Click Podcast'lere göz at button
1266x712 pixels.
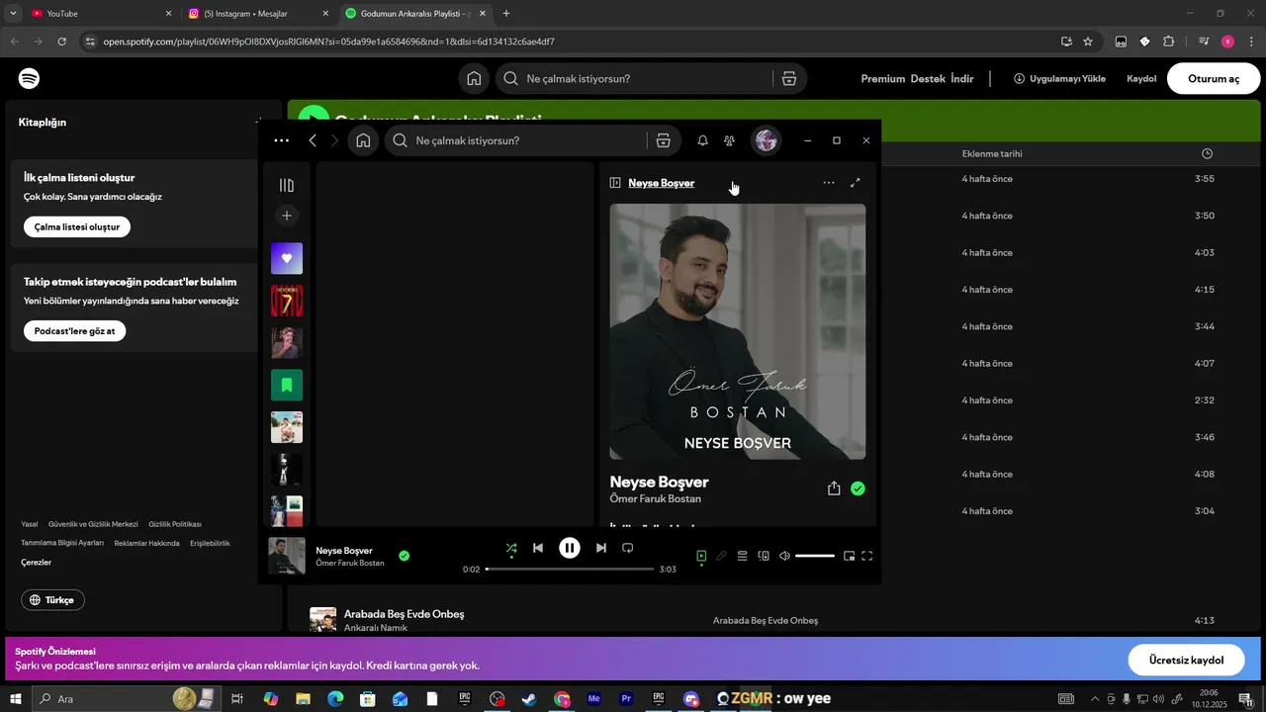[74, 331]
